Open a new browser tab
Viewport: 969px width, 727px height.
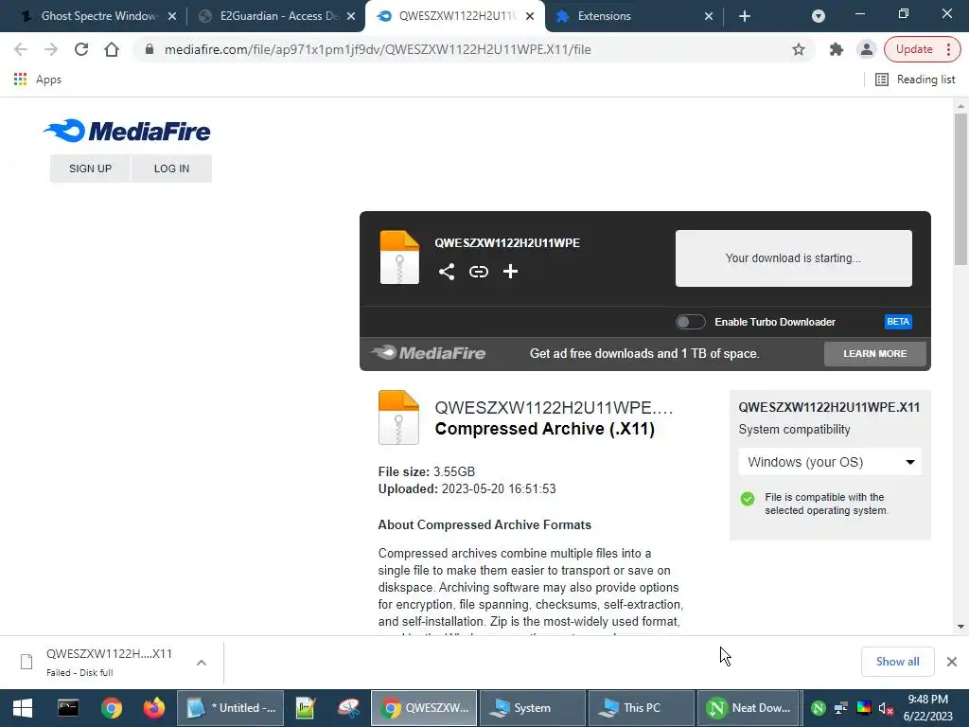pyautogui.click(x=745, y=16)
